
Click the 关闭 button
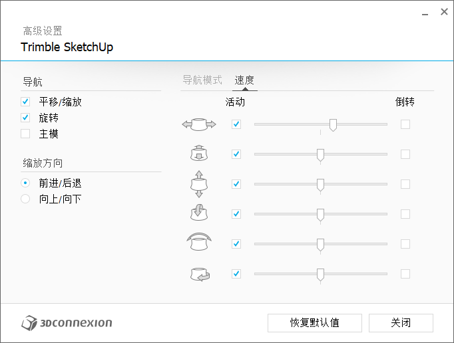coord(401,323)
